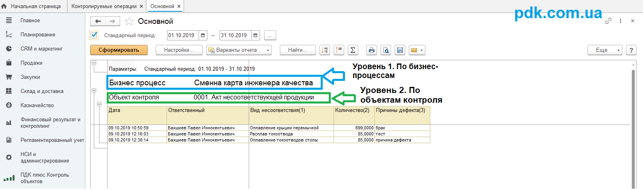Click the Склад и доставка grid icon

(9, 91)
